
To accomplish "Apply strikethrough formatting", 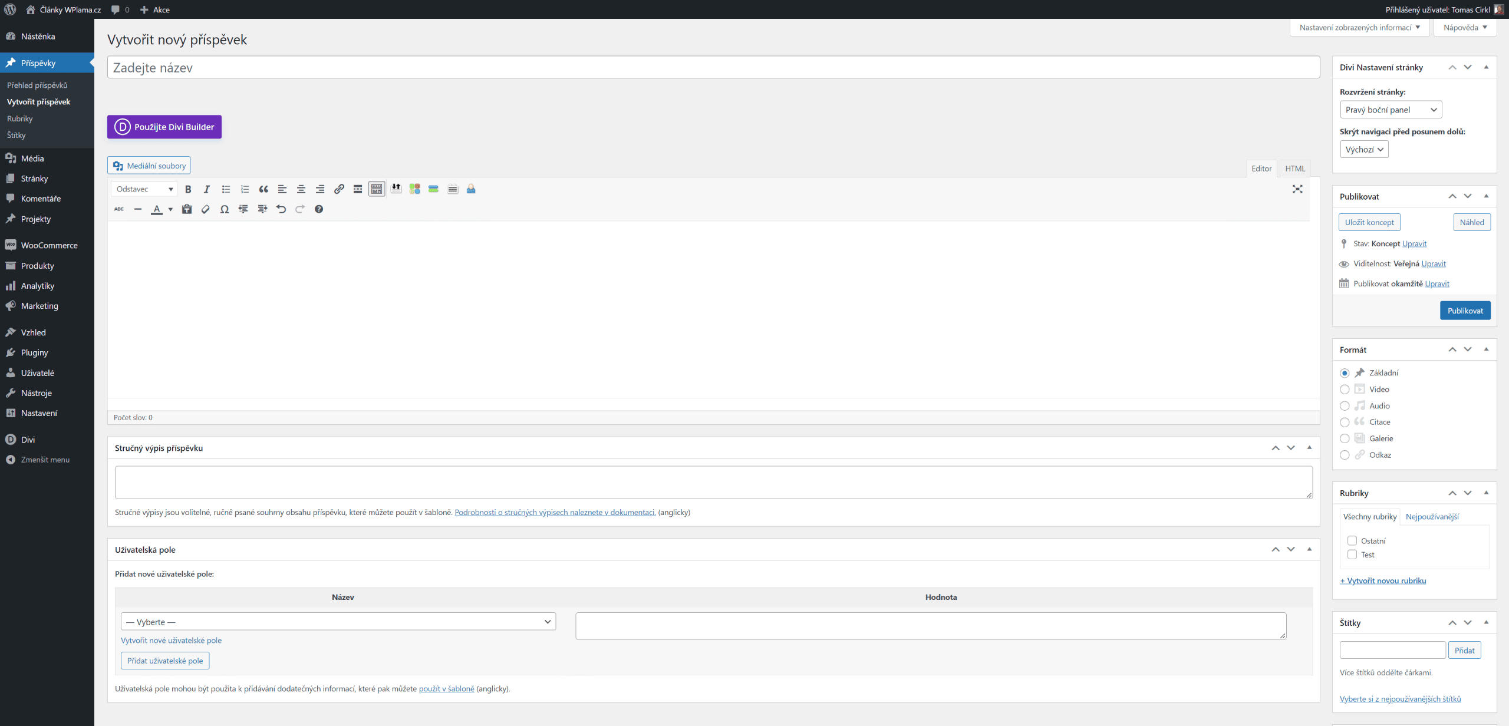I will (x=119, y=209).
